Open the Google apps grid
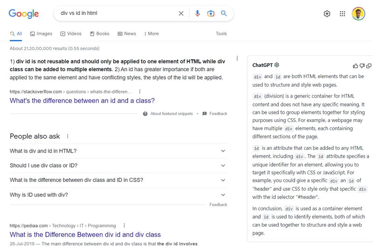The image size is (373, 248). click(x=342, y=14)
